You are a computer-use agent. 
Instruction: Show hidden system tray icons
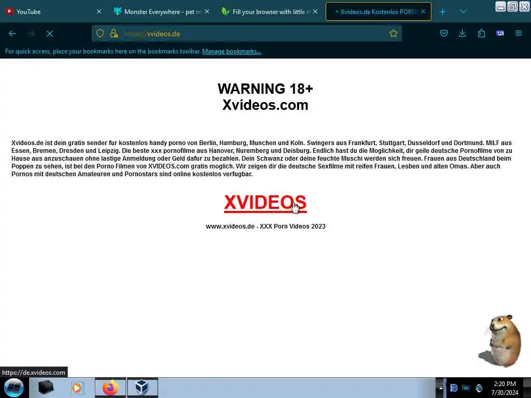(441, 388)
